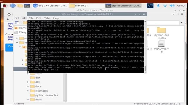Switch to the dlib C++ Library Chromium task
Image resolution: width=188 pixels, height=105 pixels.
point(50,6)
